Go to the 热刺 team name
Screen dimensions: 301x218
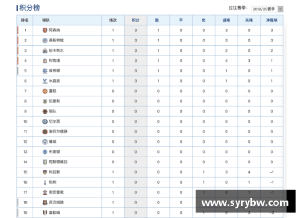point(52,182)
